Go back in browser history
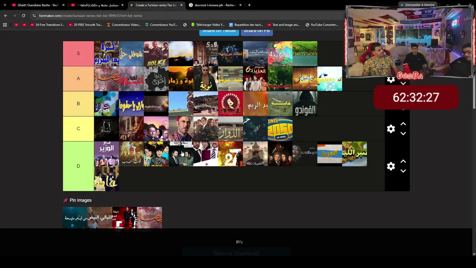The image size is (476, 268). pos(6,16)
